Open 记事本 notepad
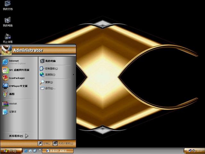205x154 pixels. [19, 112]
